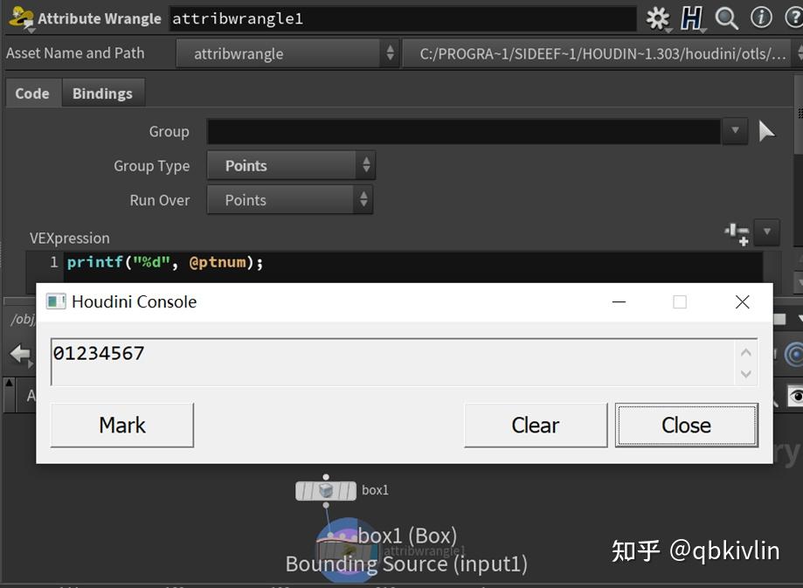Open the node settings gear icon
The height and width of the screenshot is (588, 803).
tap(657, 17)
